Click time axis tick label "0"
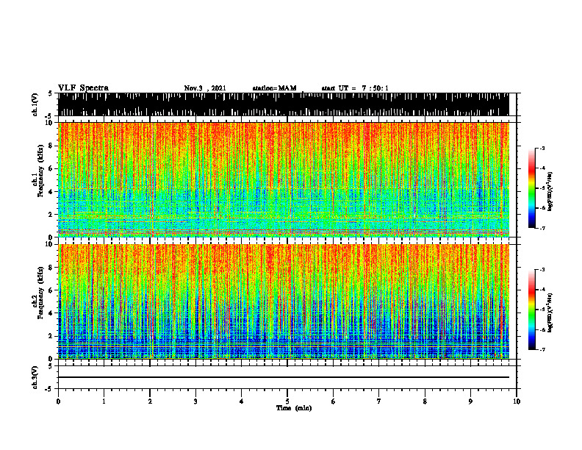This screenshot has height=450, width=582. pyautogui.click(x=58, y=401)
